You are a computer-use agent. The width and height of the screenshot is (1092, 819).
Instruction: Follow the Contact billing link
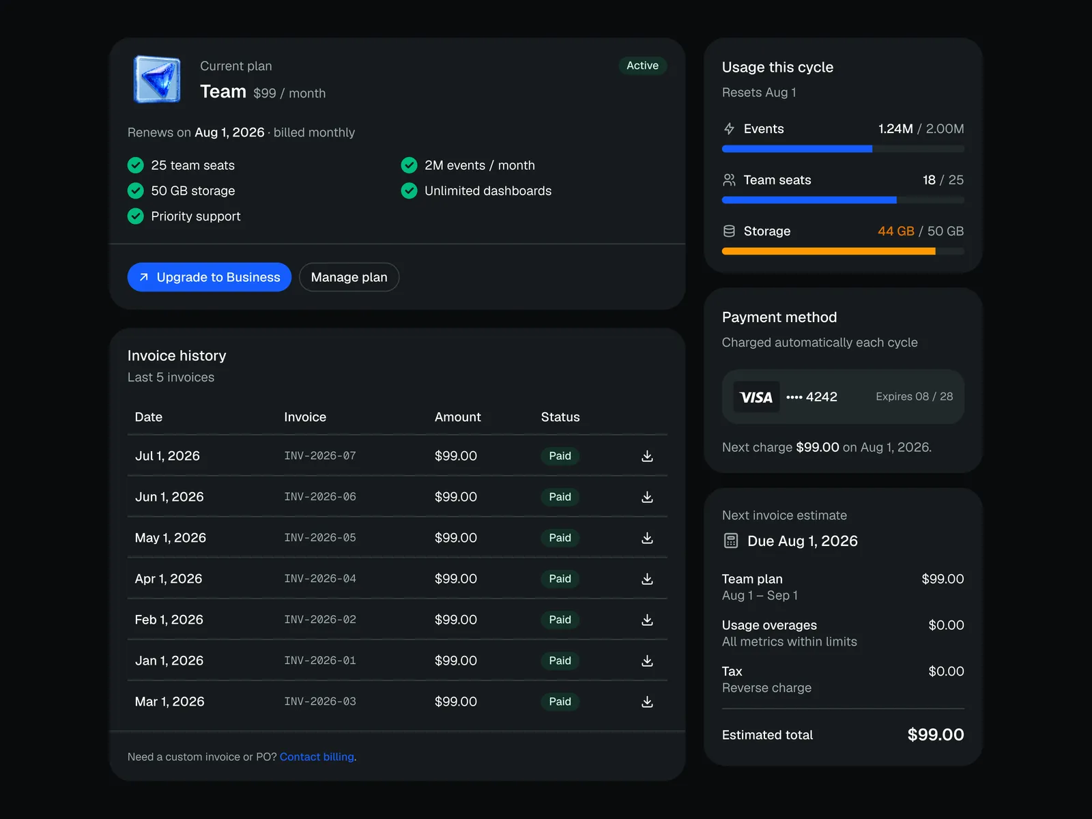317,757
